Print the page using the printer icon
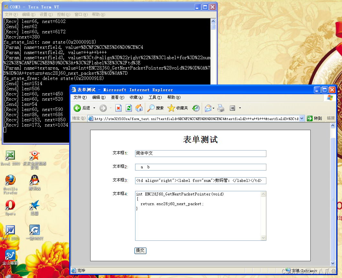342x278 pixels. tap(220, 108)
